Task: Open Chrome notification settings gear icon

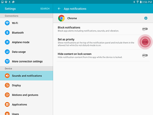Action: [x=146, y=18]
